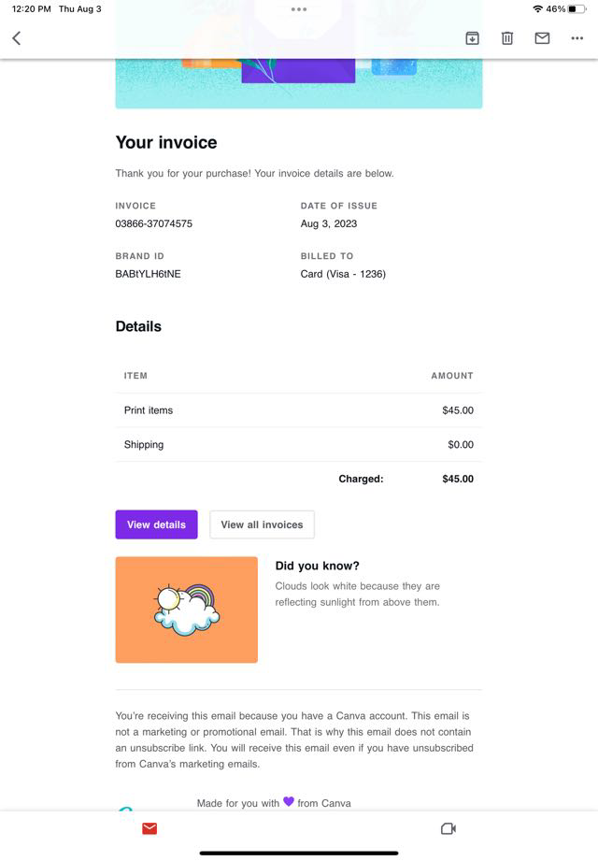Delete email with trash icon
This screenshot has width=598, height=861.
pyautogui.click(x=507, y=38)
